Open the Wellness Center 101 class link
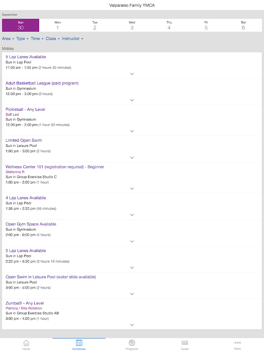 55,167
